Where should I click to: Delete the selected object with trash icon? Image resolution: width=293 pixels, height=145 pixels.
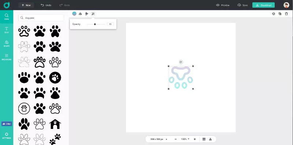286,14
